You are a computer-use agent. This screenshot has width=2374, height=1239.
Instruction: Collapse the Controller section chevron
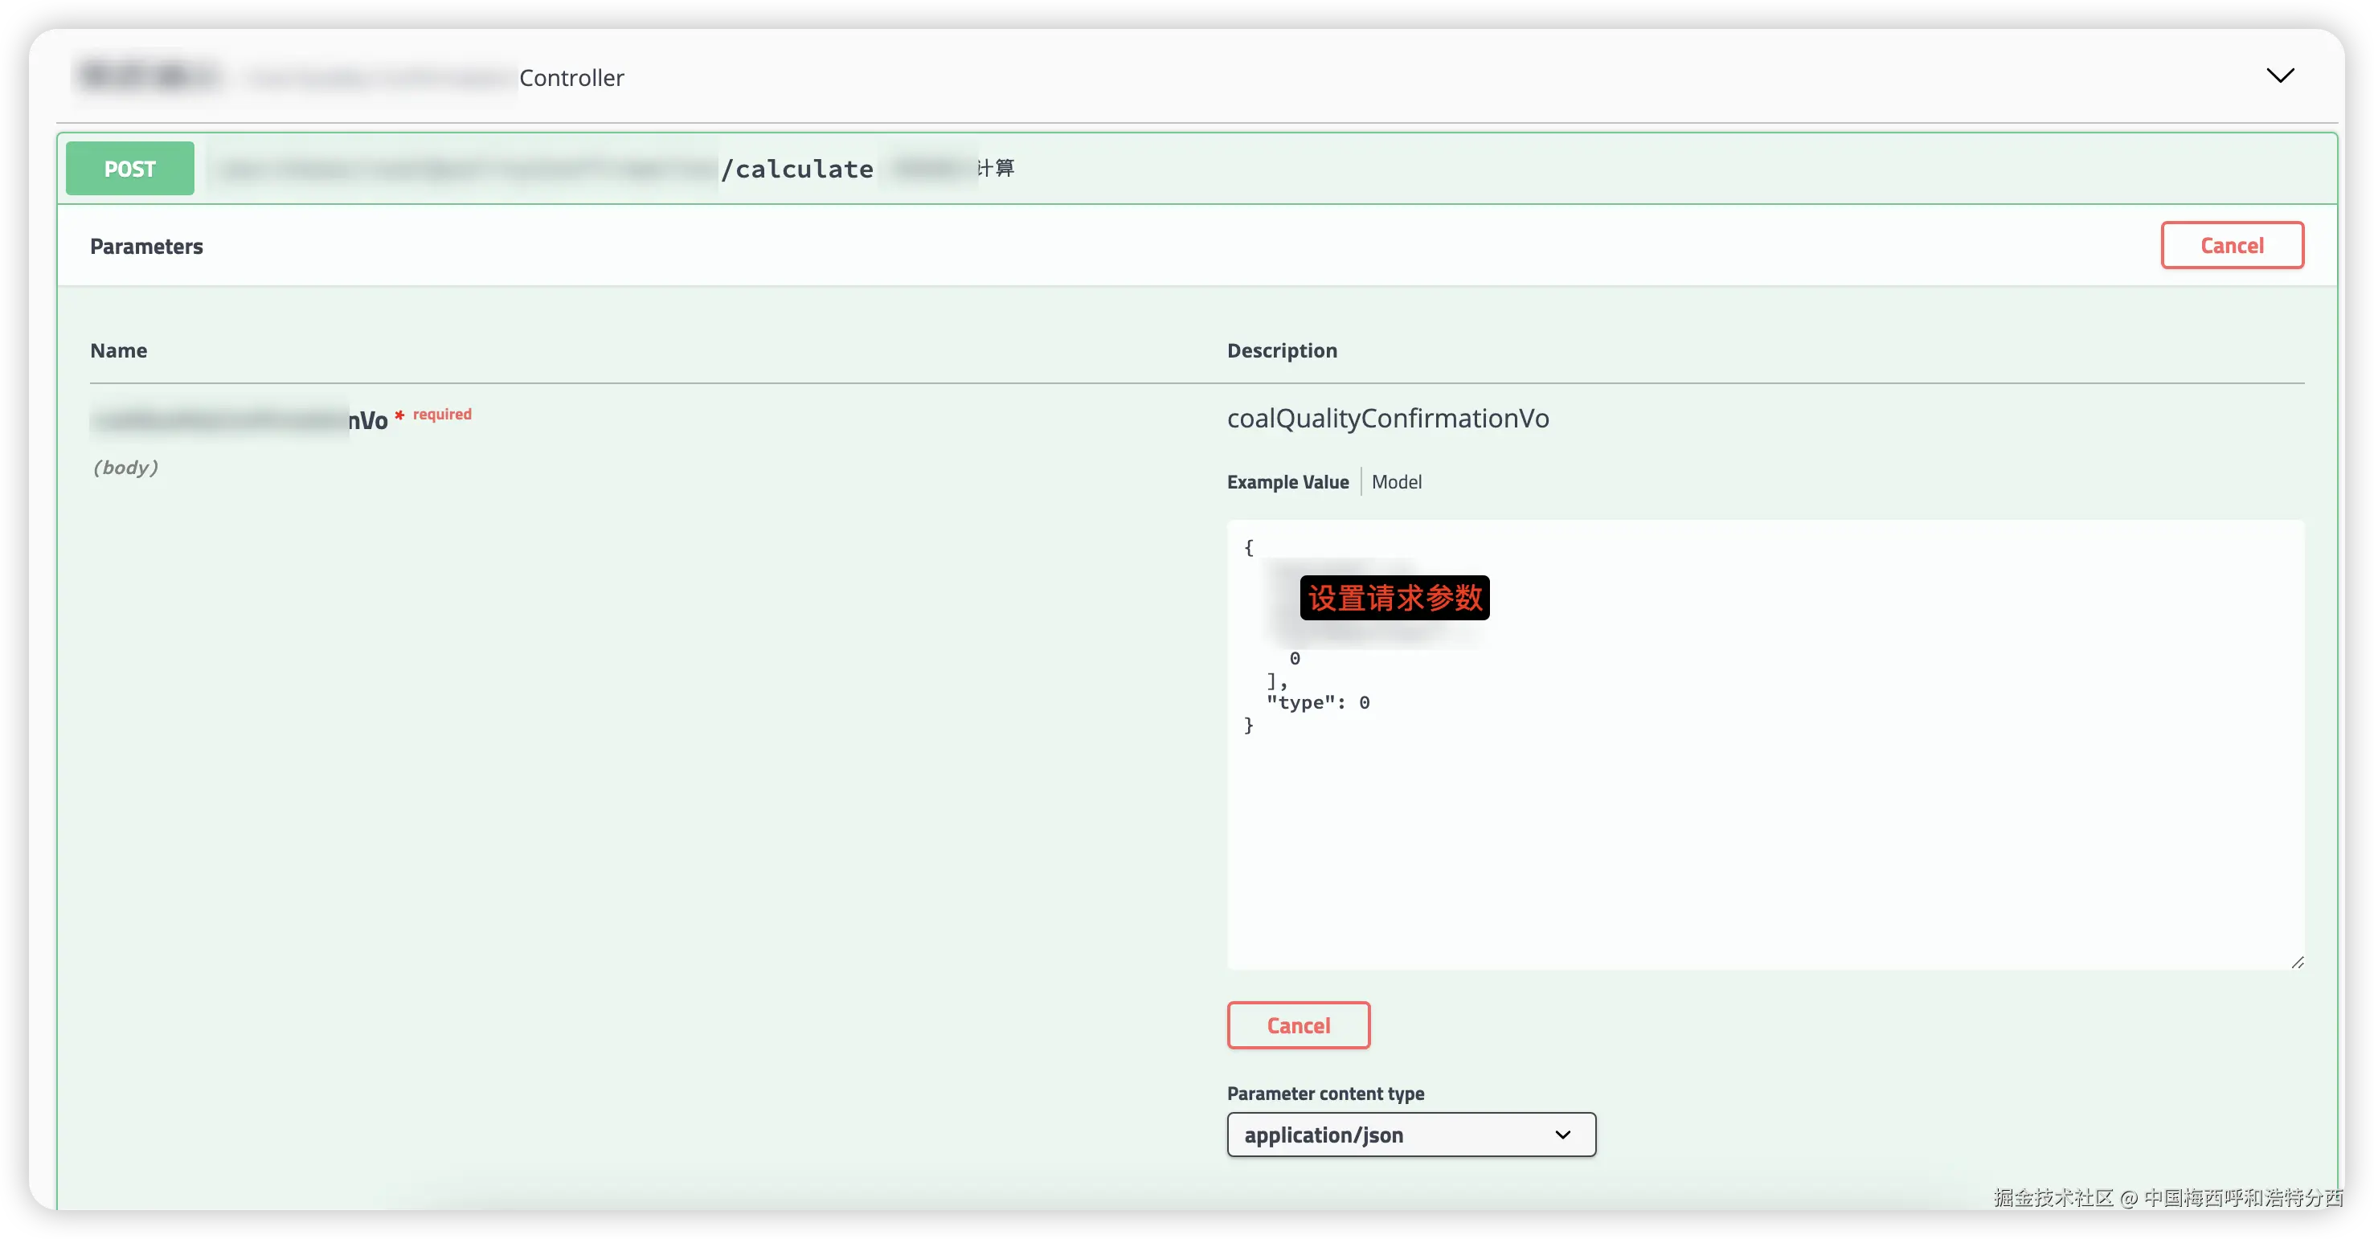pyautogui.click(x=2279, y=76)
